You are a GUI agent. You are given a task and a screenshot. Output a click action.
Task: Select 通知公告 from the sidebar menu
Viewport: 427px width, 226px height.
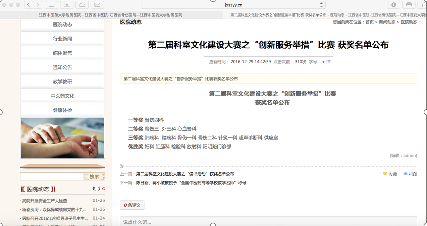(62, 67)
